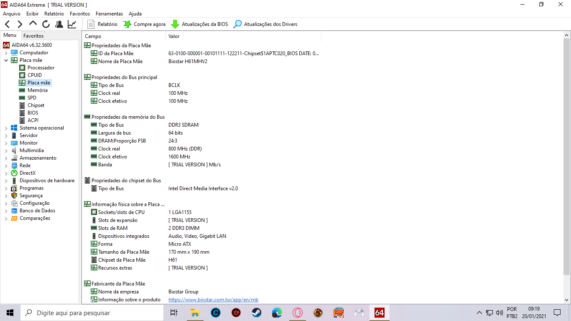This screenshot has width=571, height=321.
Task: Select the Nome da Placa Mãe row
Action: click(x=202, y=61)
